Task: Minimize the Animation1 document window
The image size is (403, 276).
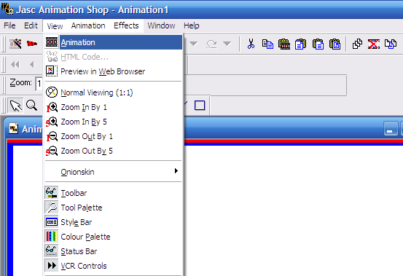Action: 391,129
